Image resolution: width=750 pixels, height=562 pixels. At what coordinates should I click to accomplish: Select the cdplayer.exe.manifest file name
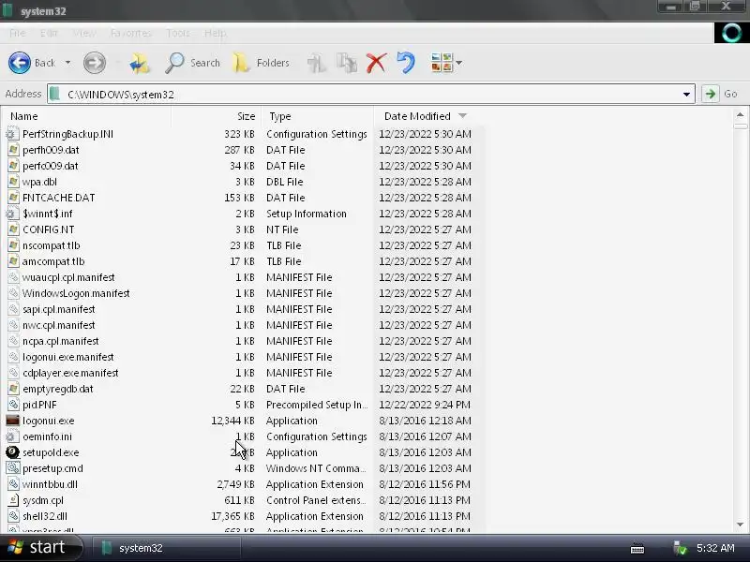point(70,373)
